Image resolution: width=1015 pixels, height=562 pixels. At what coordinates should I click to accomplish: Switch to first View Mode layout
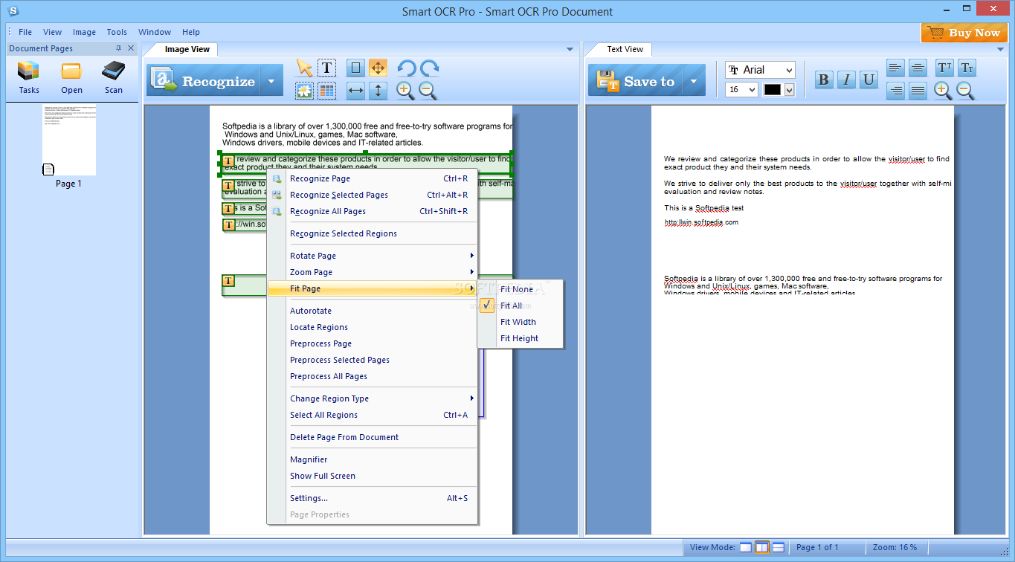[746, 547]
